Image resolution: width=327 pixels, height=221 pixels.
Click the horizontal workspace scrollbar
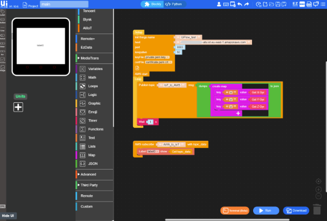coord(227,219)
